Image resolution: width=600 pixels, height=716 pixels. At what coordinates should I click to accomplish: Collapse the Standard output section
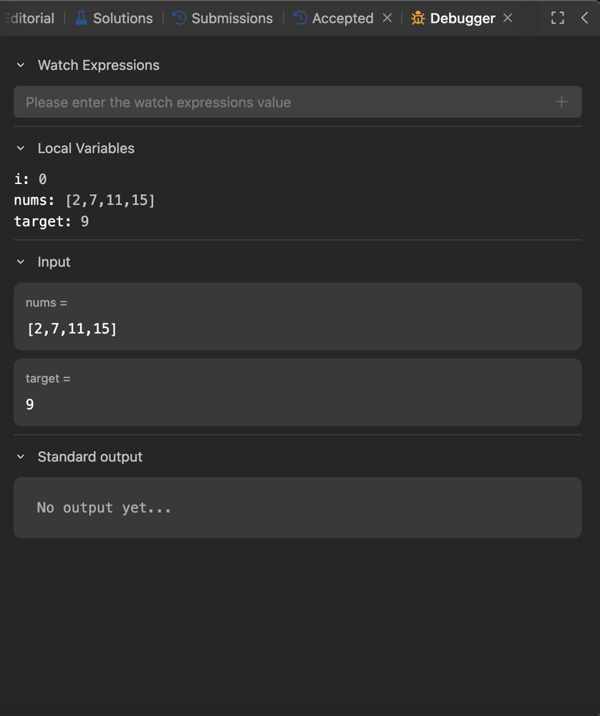21,457
